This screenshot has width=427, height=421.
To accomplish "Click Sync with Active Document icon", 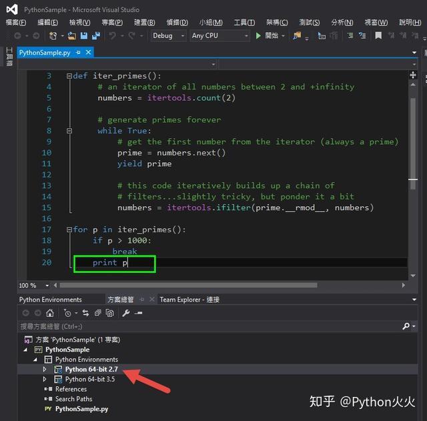I will (85, 313).
